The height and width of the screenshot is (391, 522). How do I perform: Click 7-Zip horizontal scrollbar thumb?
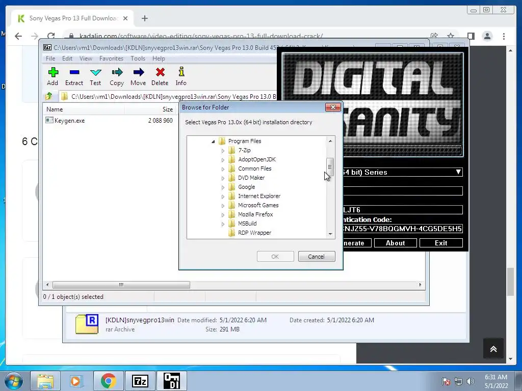pyautogui.click(x=121, y=285)
